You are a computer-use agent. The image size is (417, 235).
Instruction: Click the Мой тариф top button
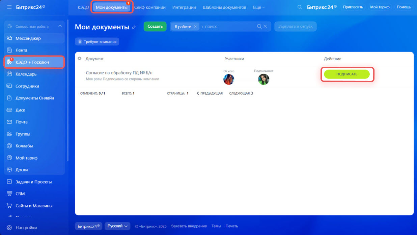point(380,7)
